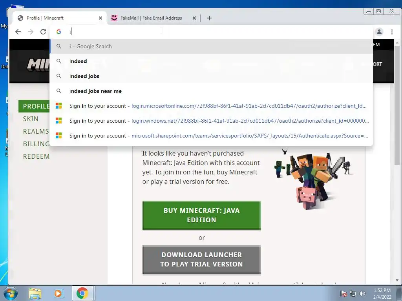Click the scrollbar down arrow
Screen dimensions: 402x301
click(397, 280)
